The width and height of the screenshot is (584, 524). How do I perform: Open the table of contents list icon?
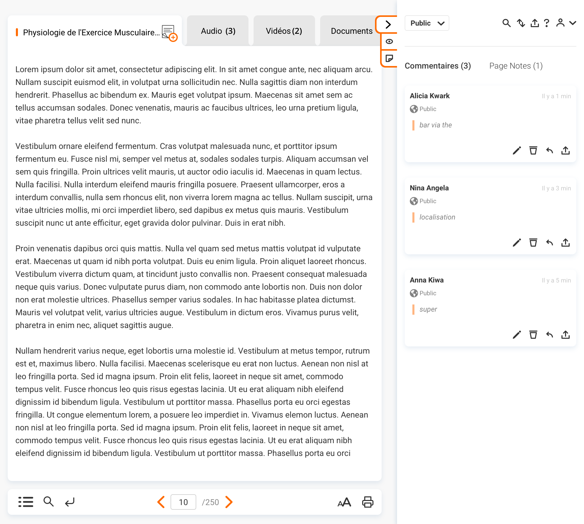(26, 502)
